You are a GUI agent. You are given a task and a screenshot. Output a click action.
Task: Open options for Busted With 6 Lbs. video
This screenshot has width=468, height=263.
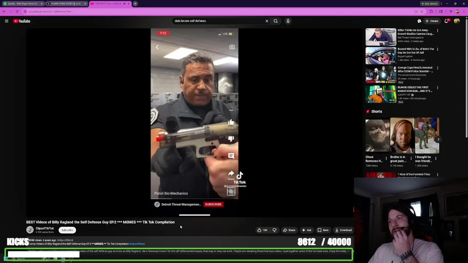click(438, 49)
